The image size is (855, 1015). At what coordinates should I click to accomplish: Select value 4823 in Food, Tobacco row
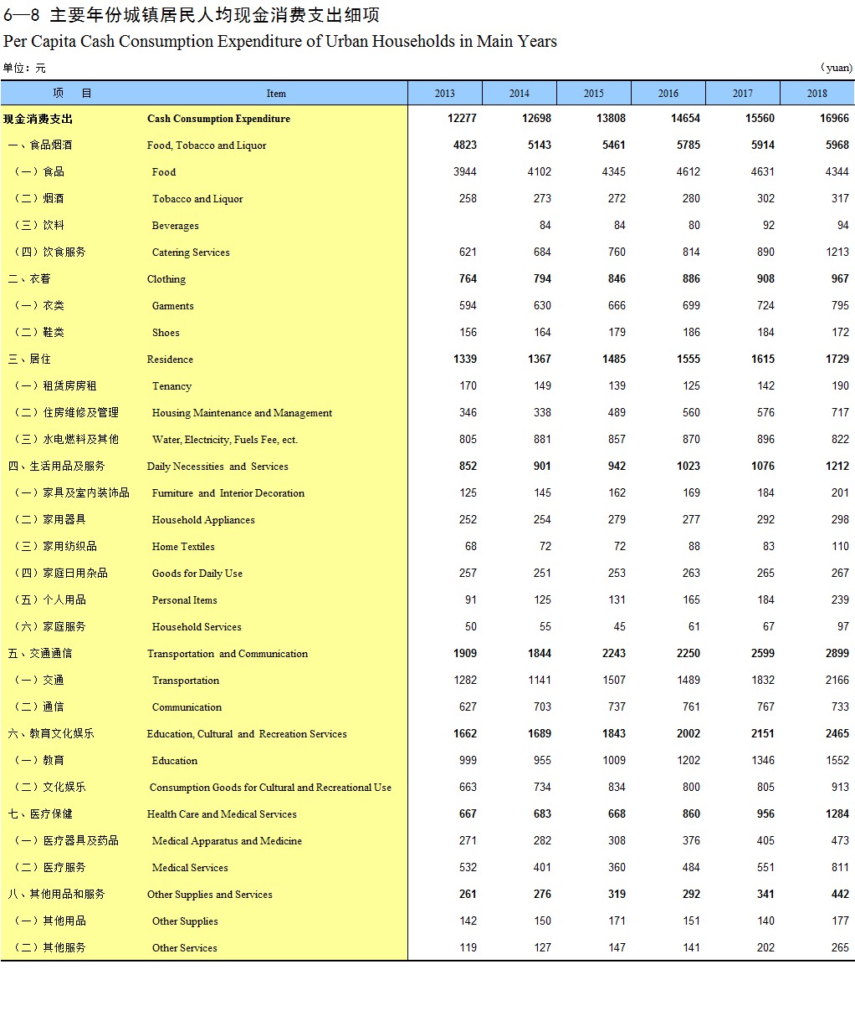[465, 145]
